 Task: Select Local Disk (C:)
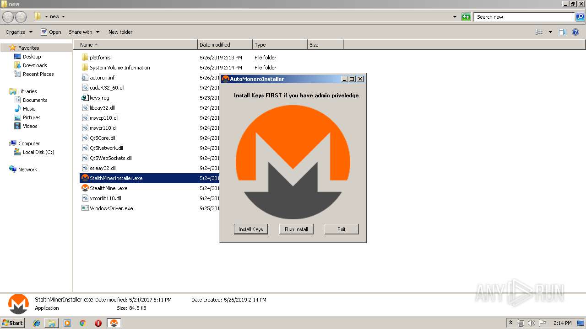click(38, 152)
